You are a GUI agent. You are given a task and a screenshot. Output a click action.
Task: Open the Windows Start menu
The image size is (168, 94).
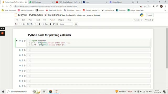[3, 92]
